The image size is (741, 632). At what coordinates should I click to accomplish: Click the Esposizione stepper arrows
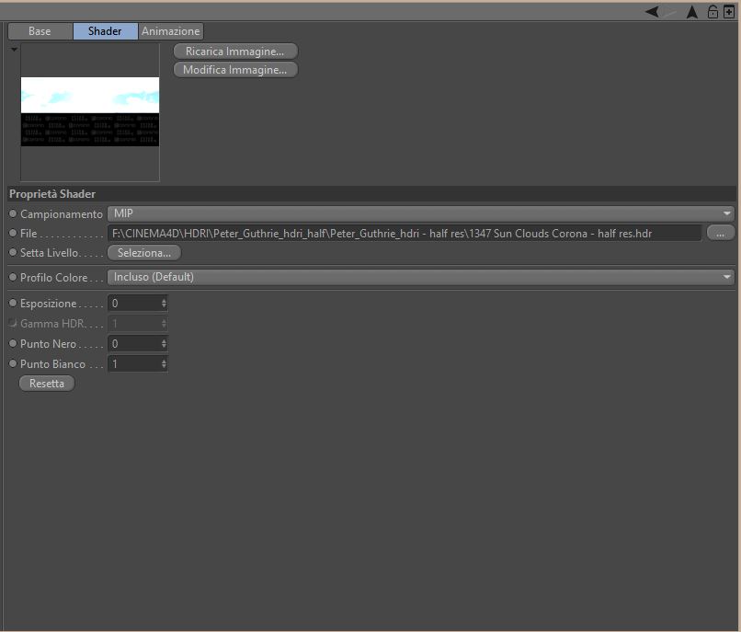pyautogui.click(x=164, y=304)
